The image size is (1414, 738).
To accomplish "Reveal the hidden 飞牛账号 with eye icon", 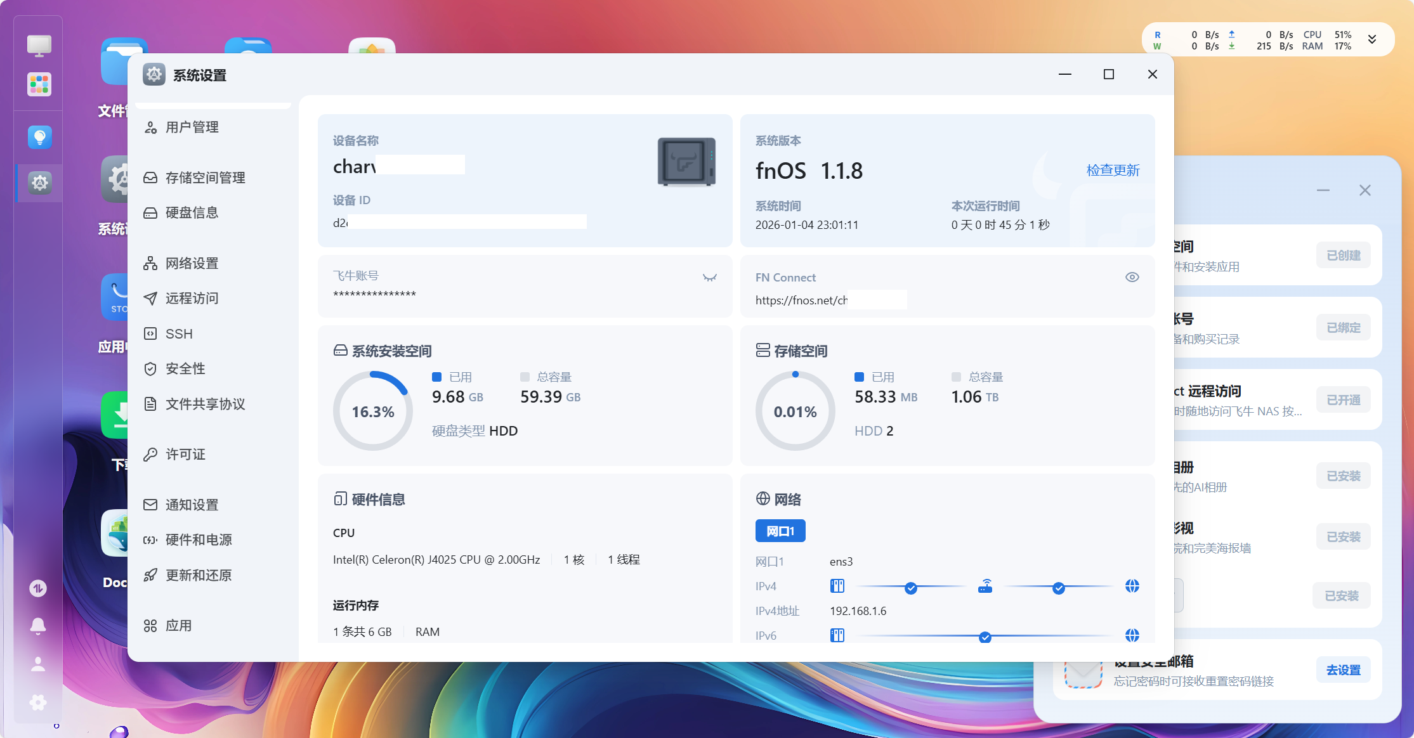I will tap(709, 277).
